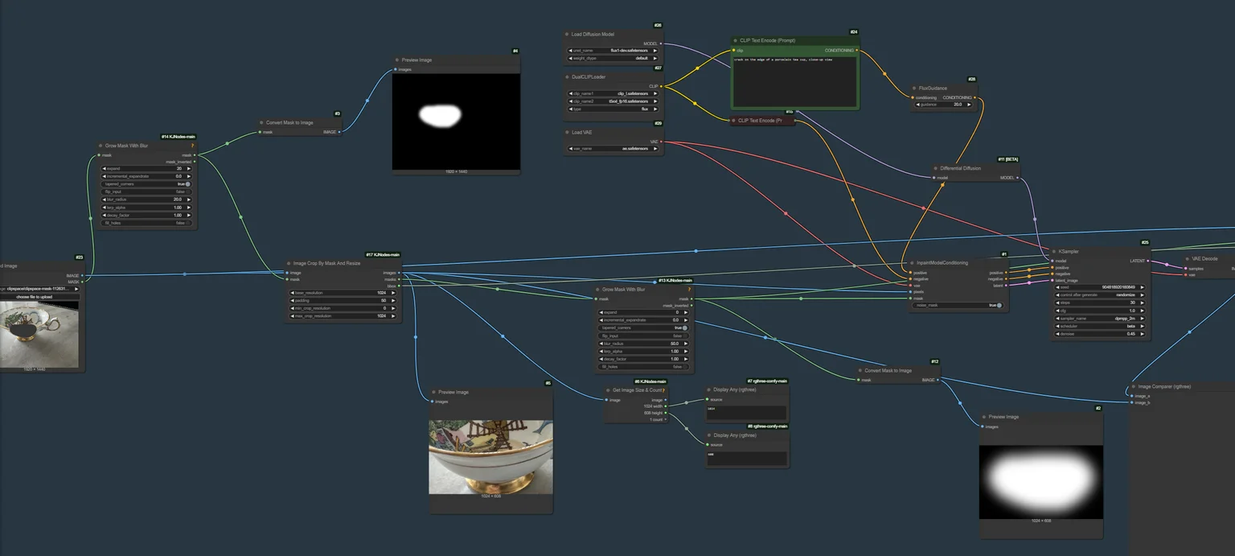Screen dimensions: 1235x556
Task: Collapse the Differential Diffusion node title dot
Action: [935, 168]
